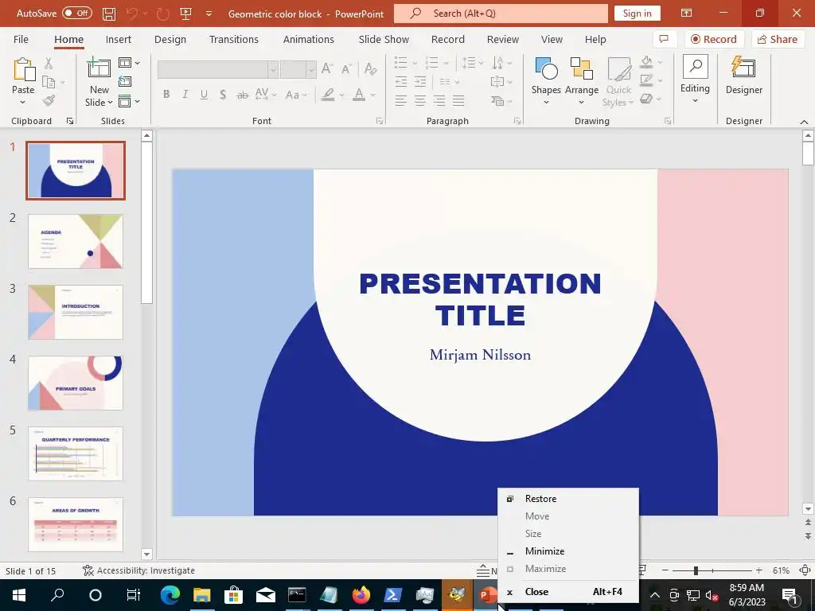Click the Cut scissors icon
Screen dimensions: 815x611
(x=49, y=64)
